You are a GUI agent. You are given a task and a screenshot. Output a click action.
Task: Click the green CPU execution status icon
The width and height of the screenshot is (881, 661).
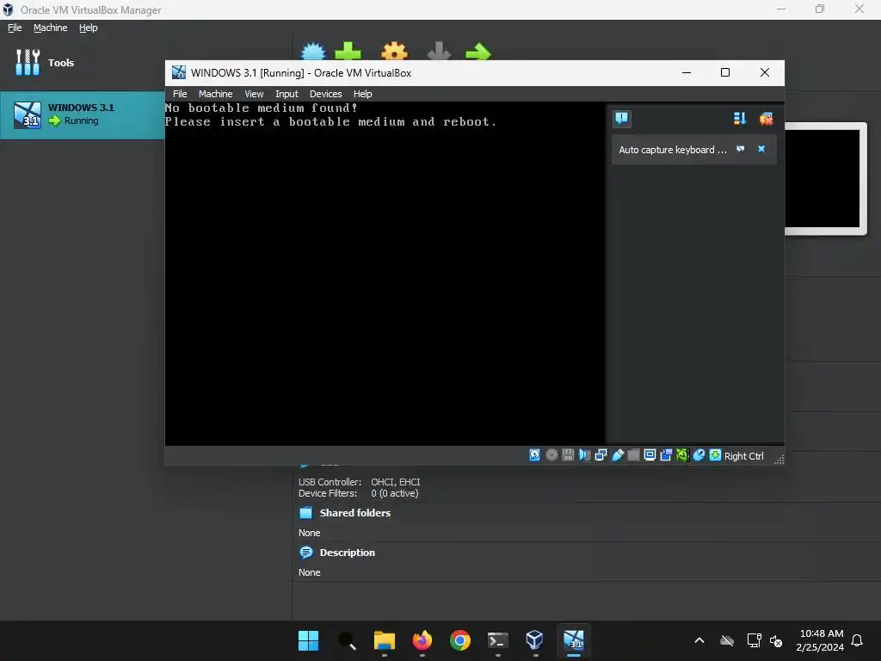(682, 455)
